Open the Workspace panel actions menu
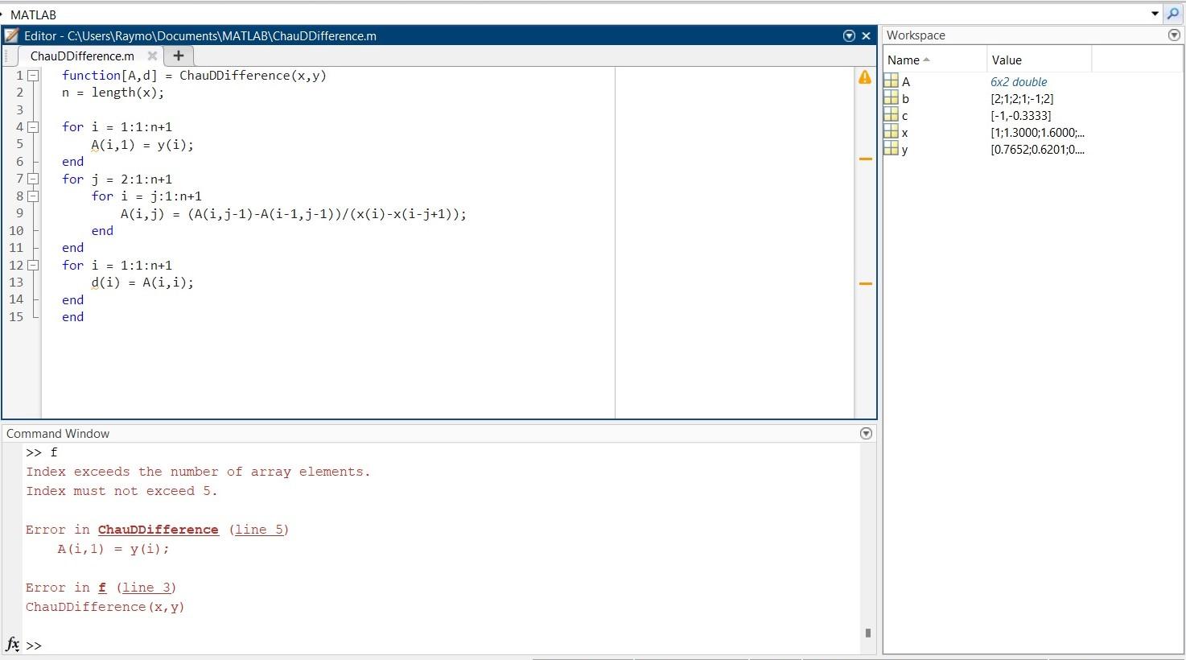 coord(1173,35)
